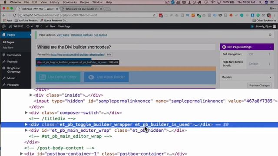Expand the et_pb_main_editor_wrap node
The height and width of the screenshot is (156, 278).
(26, 130)
